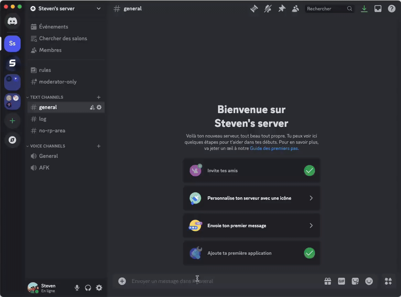Click the add a server plus icon
The width and height of the screenshot is (401, 297).
coord(12,121)
